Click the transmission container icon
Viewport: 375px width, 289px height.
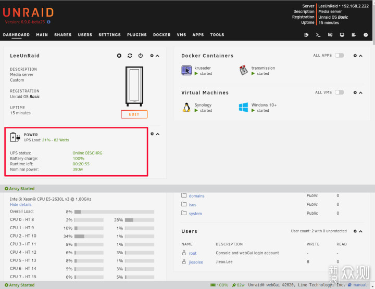click(x=243, y=70)
